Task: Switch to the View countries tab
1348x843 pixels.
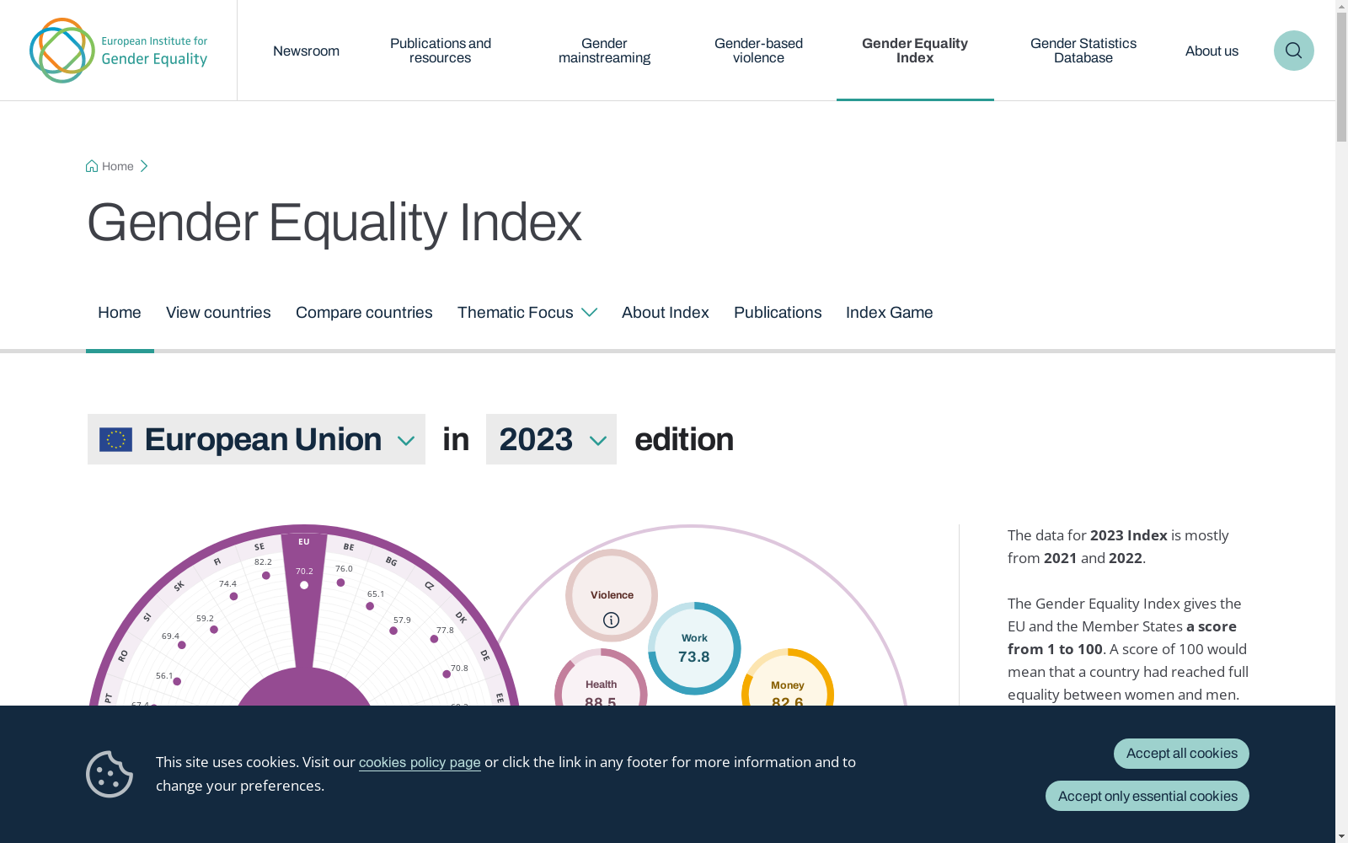Action: pyautogui.click(x=218, y=313)
